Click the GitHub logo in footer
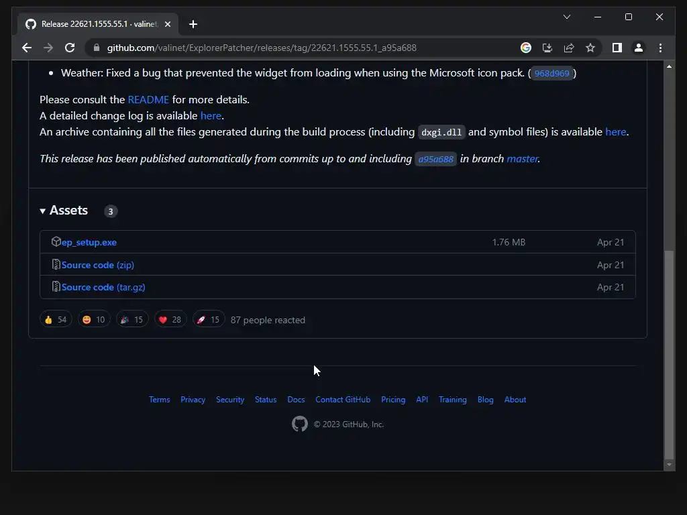This screenshot has height=515, width=687. [x=300, y=424]
